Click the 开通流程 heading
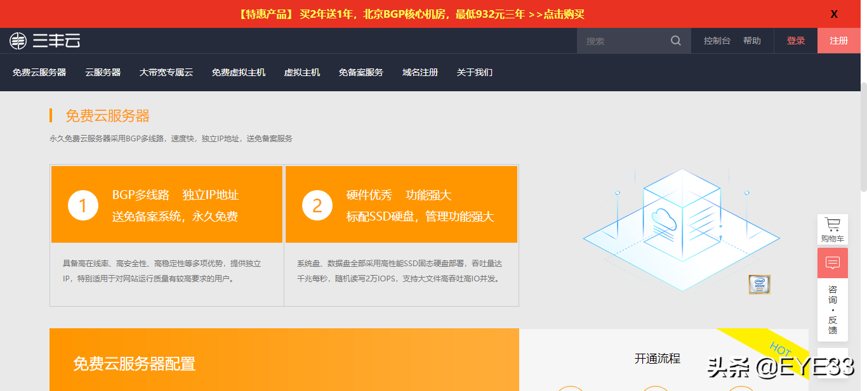 coord(658,359)
